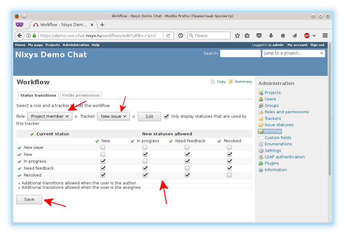345x236 pixels.
Task: Click the Sign out link
Action: [317, 45]
